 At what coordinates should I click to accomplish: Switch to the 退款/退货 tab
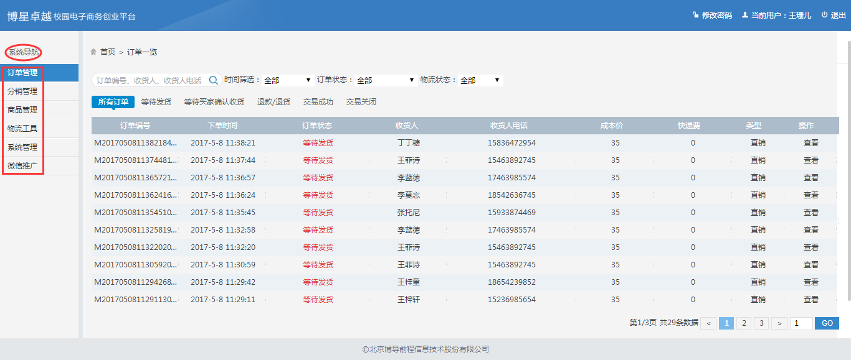pos(273,102)
